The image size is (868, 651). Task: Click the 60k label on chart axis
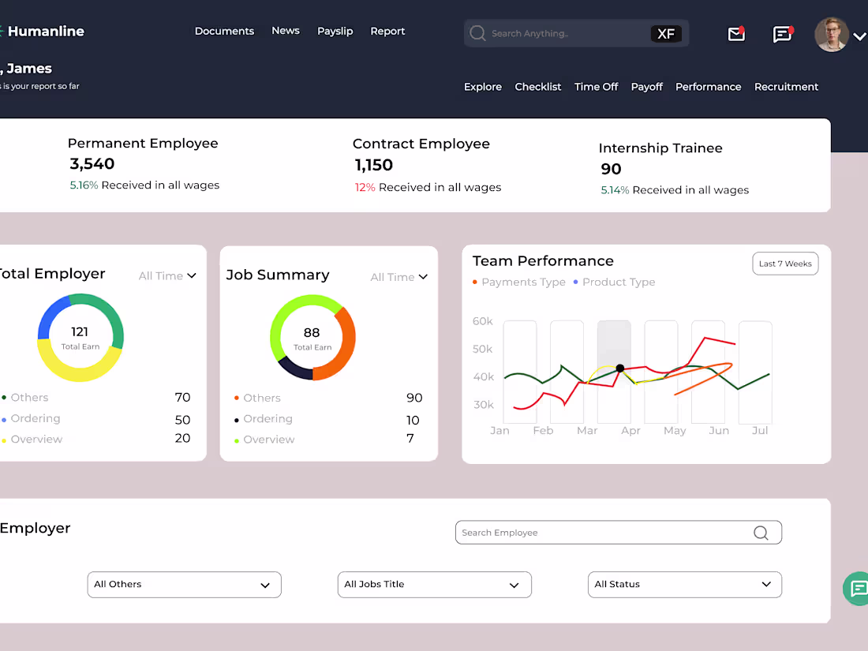click(483, 321)
